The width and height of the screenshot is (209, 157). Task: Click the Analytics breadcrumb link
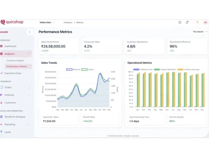coord(68,23)
